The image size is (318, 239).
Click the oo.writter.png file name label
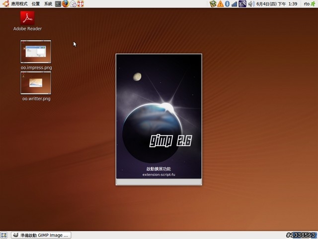36,99
